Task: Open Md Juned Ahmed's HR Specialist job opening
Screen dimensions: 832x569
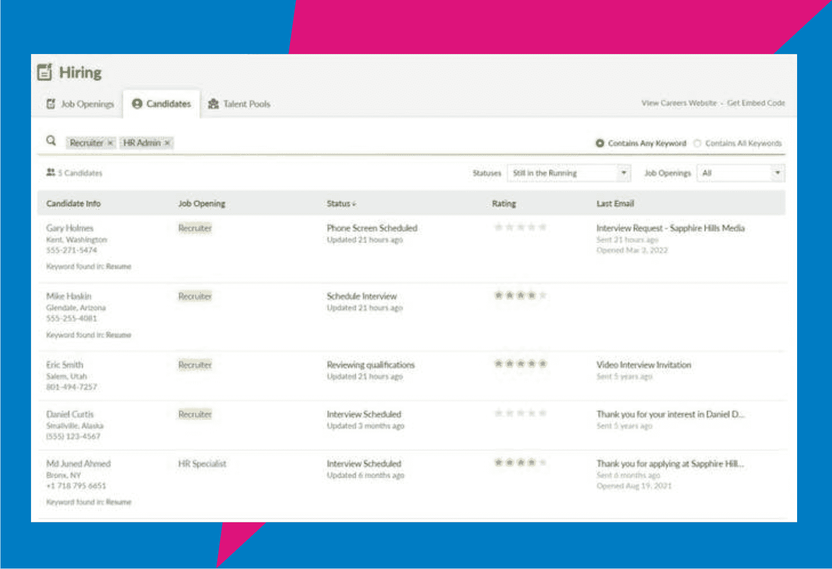Action: click(202, 464)
